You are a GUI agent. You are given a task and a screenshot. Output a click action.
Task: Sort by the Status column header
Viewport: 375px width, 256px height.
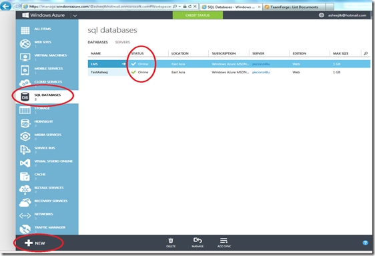pyautogui.click(x=137, y=53)
